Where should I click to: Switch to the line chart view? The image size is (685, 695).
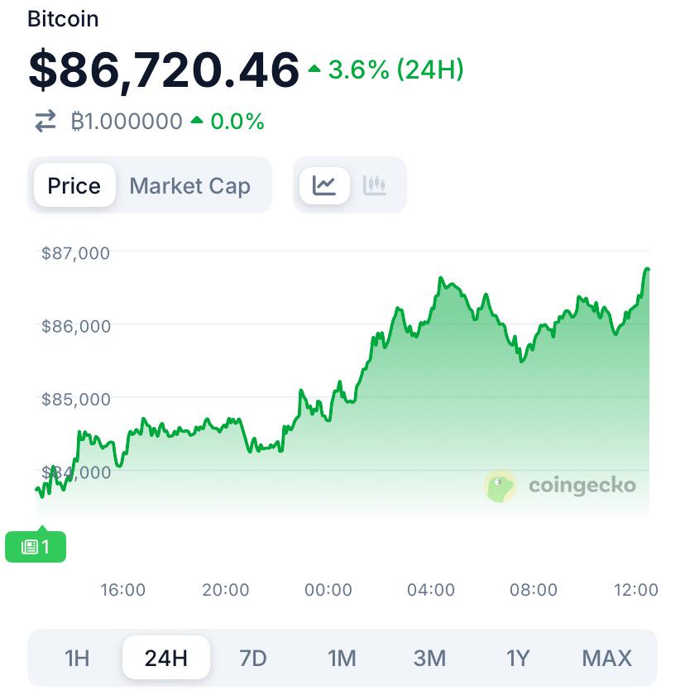(324, 185)
